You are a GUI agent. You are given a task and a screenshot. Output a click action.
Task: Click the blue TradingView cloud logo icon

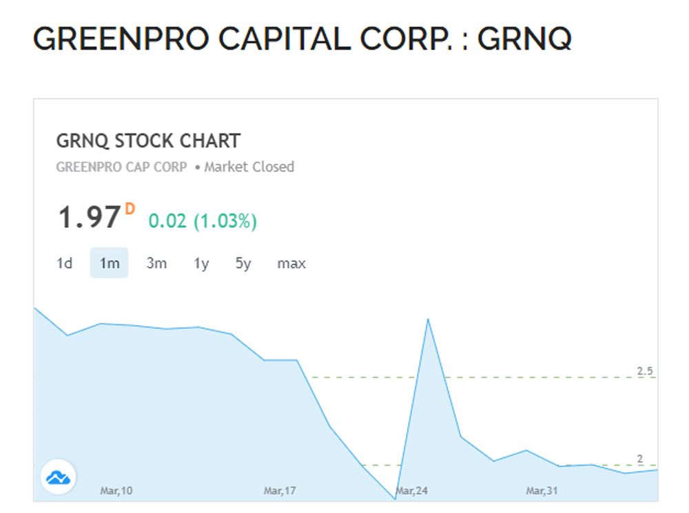(x=59, y=477)
